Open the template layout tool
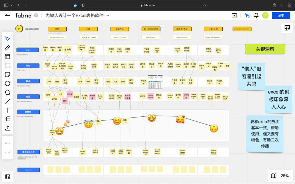 click(x=8, y=57)
